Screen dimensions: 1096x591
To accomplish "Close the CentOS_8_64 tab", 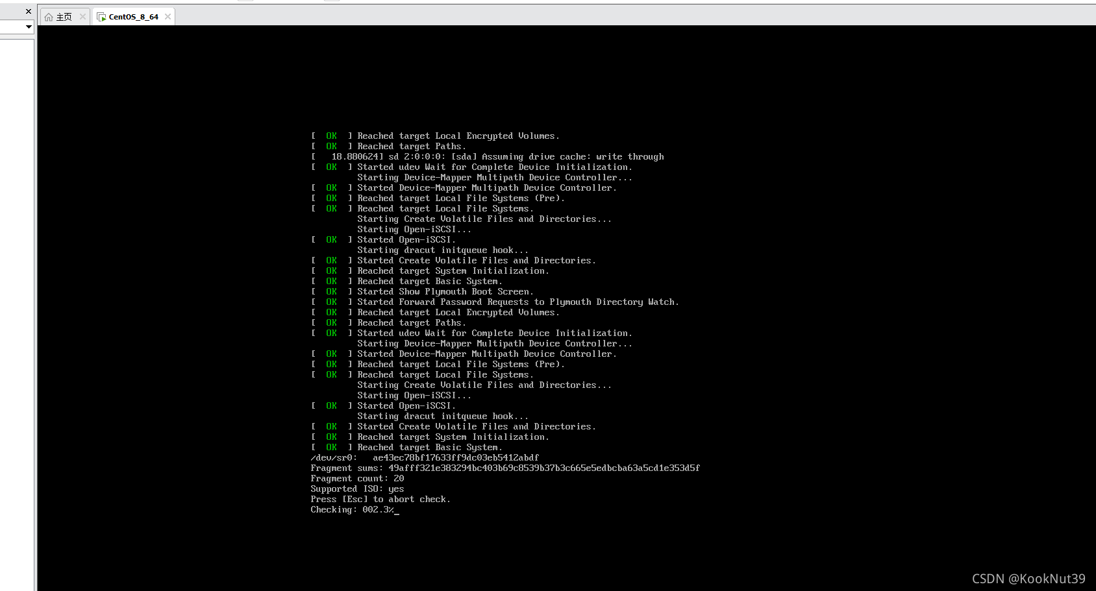I will [168, 17].
